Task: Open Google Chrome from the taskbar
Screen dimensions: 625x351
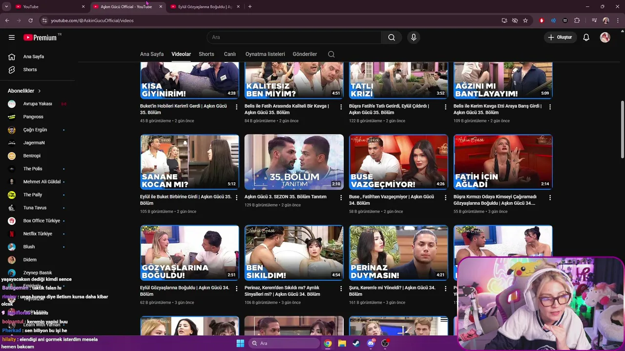Action: (328, 343)
